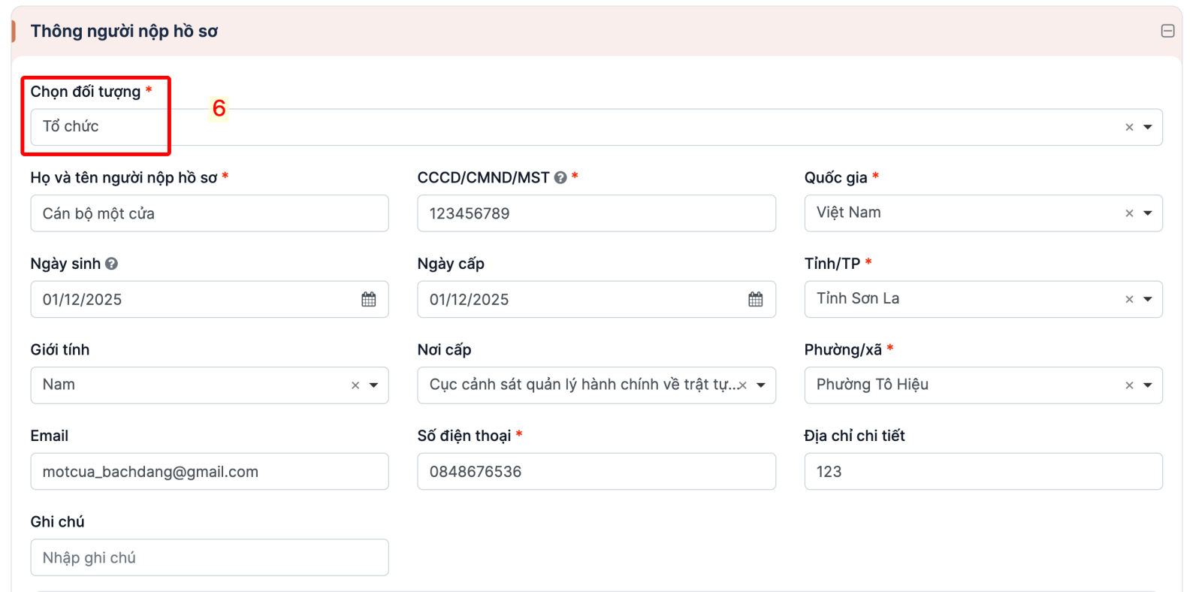1202x592 pixels.
Task: Open the calendar picker for Ngày sinh
Action: pyautogui.click(x=368, y=299)
